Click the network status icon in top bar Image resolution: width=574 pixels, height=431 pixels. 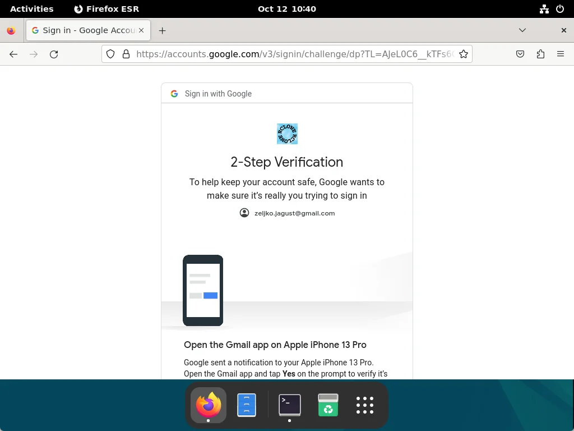pos(544,9)
